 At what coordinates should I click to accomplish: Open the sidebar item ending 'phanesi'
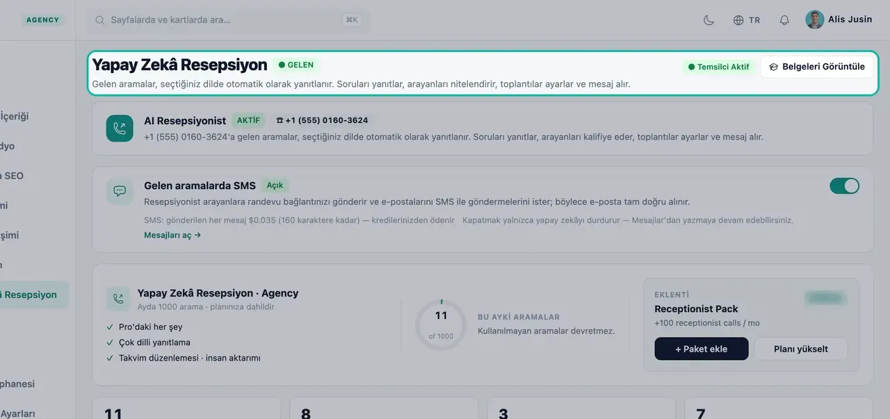[17, 384]
